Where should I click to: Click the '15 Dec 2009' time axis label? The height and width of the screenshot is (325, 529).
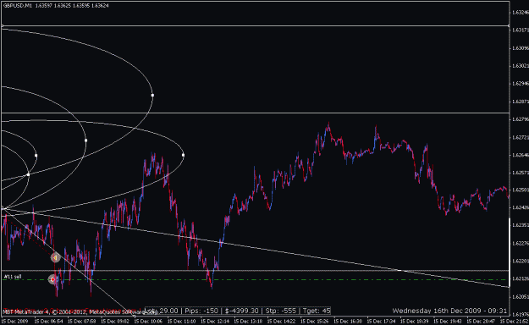[15, 321]
